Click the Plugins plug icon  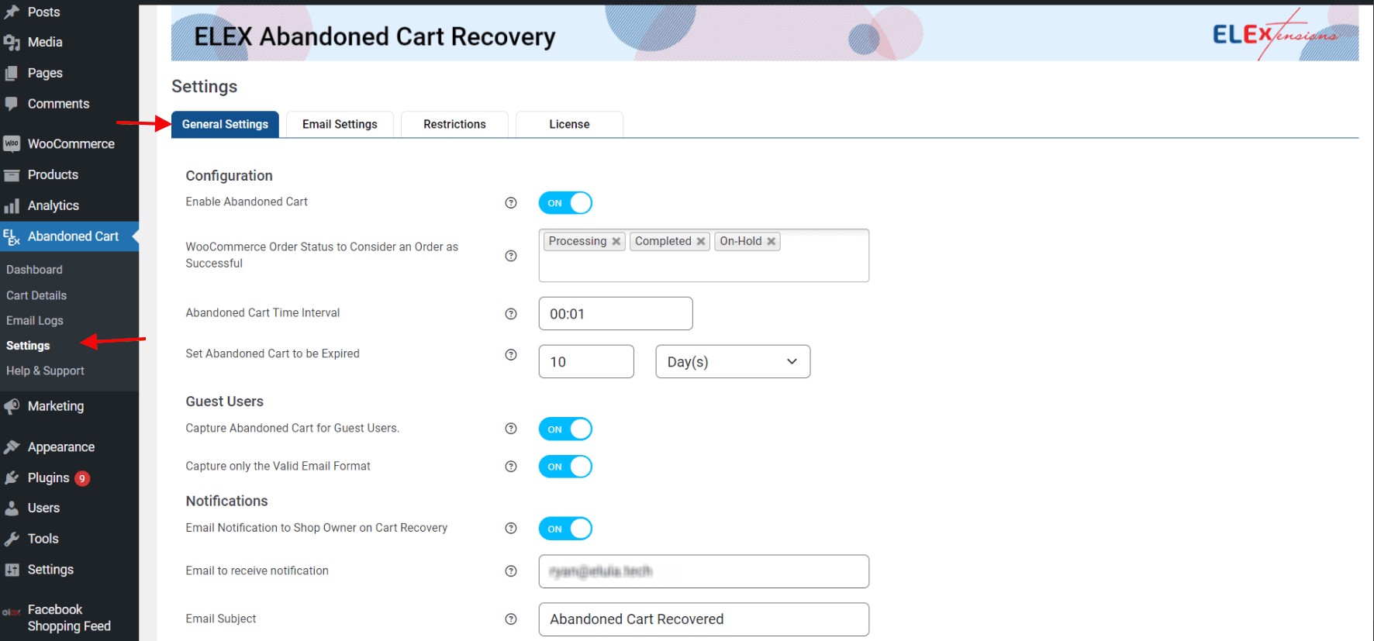coord(12,478)
